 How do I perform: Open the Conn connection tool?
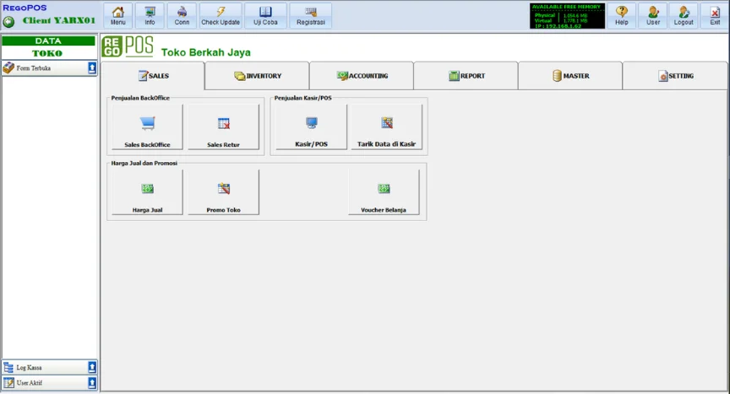[182, 15]
